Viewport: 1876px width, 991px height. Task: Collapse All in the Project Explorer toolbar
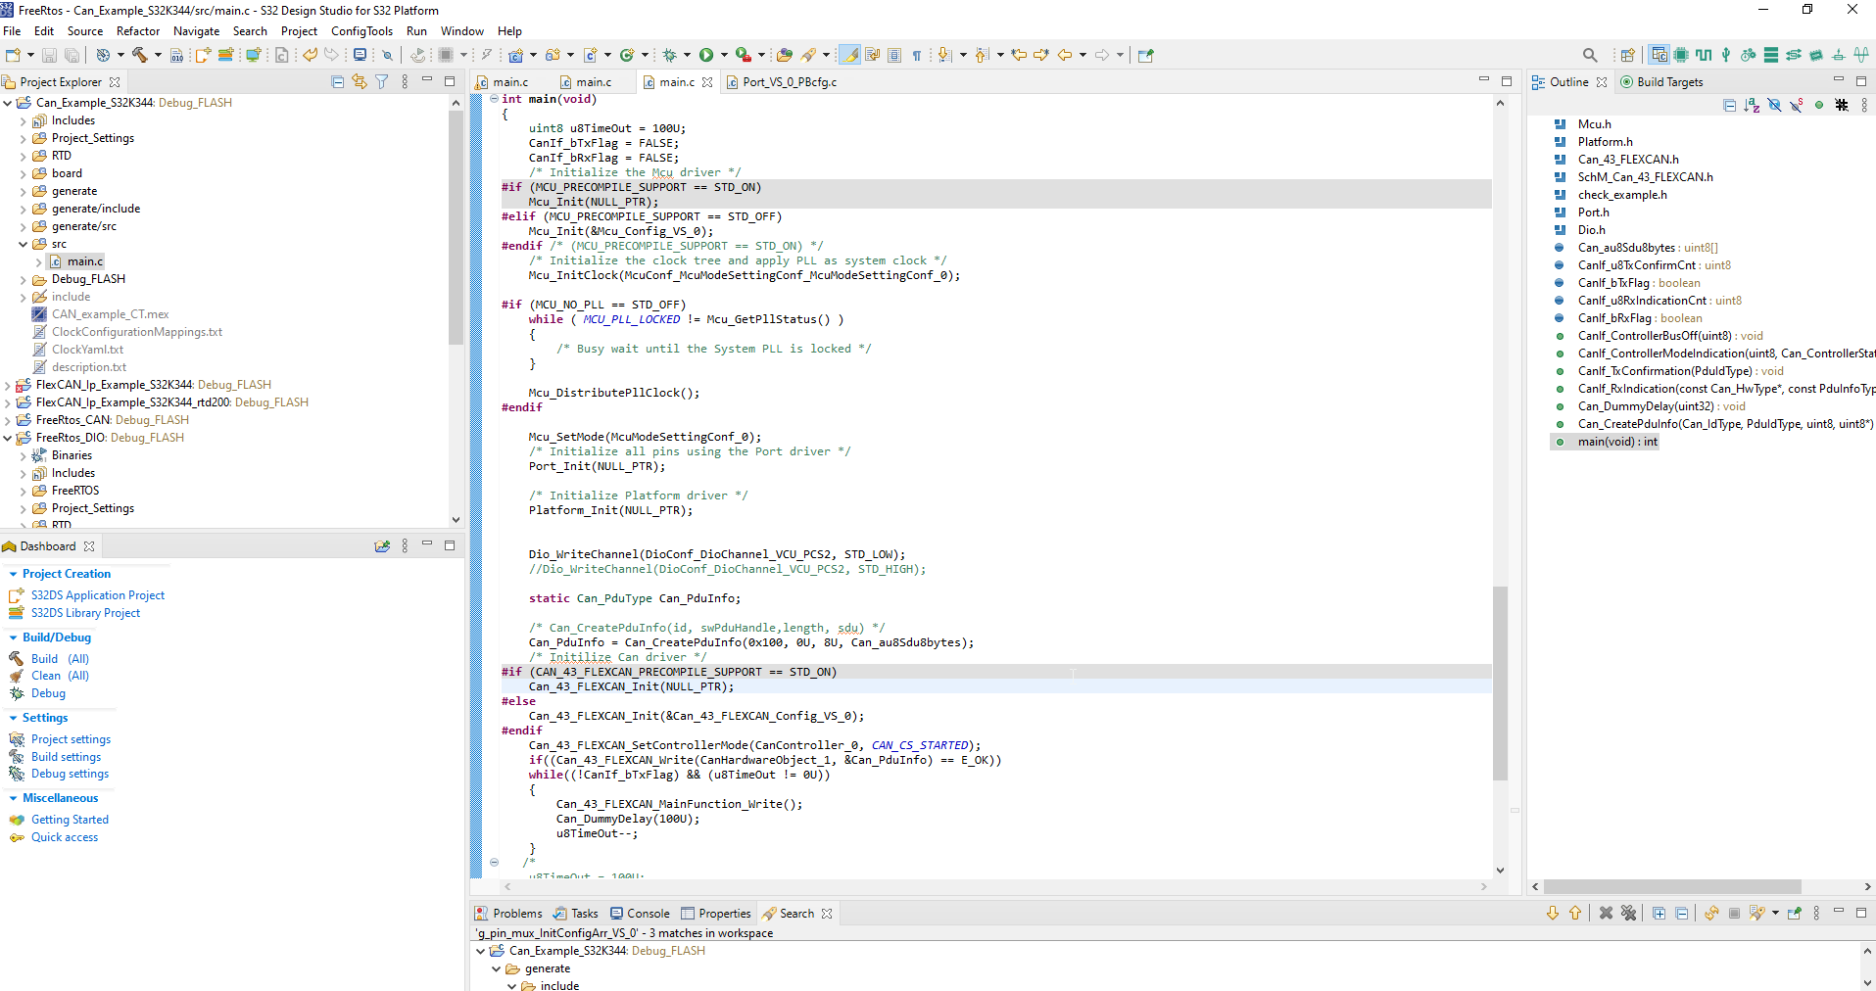(x=336, y=82)
